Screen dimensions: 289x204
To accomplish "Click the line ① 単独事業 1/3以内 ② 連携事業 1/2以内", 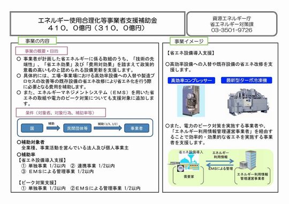I will pyautogui.click(x=68, y=166).
